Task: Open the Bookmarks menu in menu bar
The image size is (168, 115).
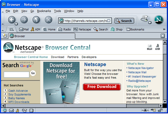Action: [44, 11]
